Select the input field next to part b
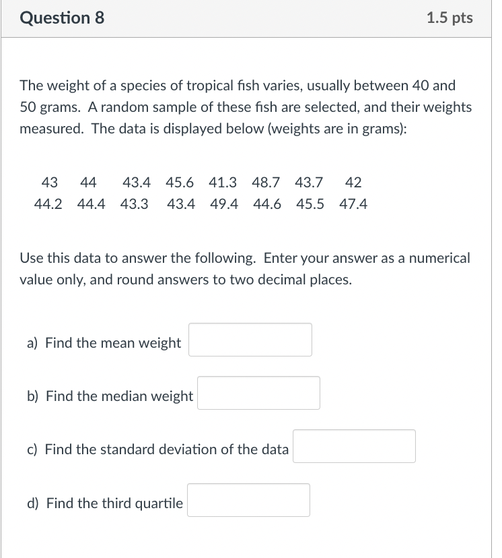The height and width of the screenshot is (558, 502). pyautogui.click(x=258, y=392)
